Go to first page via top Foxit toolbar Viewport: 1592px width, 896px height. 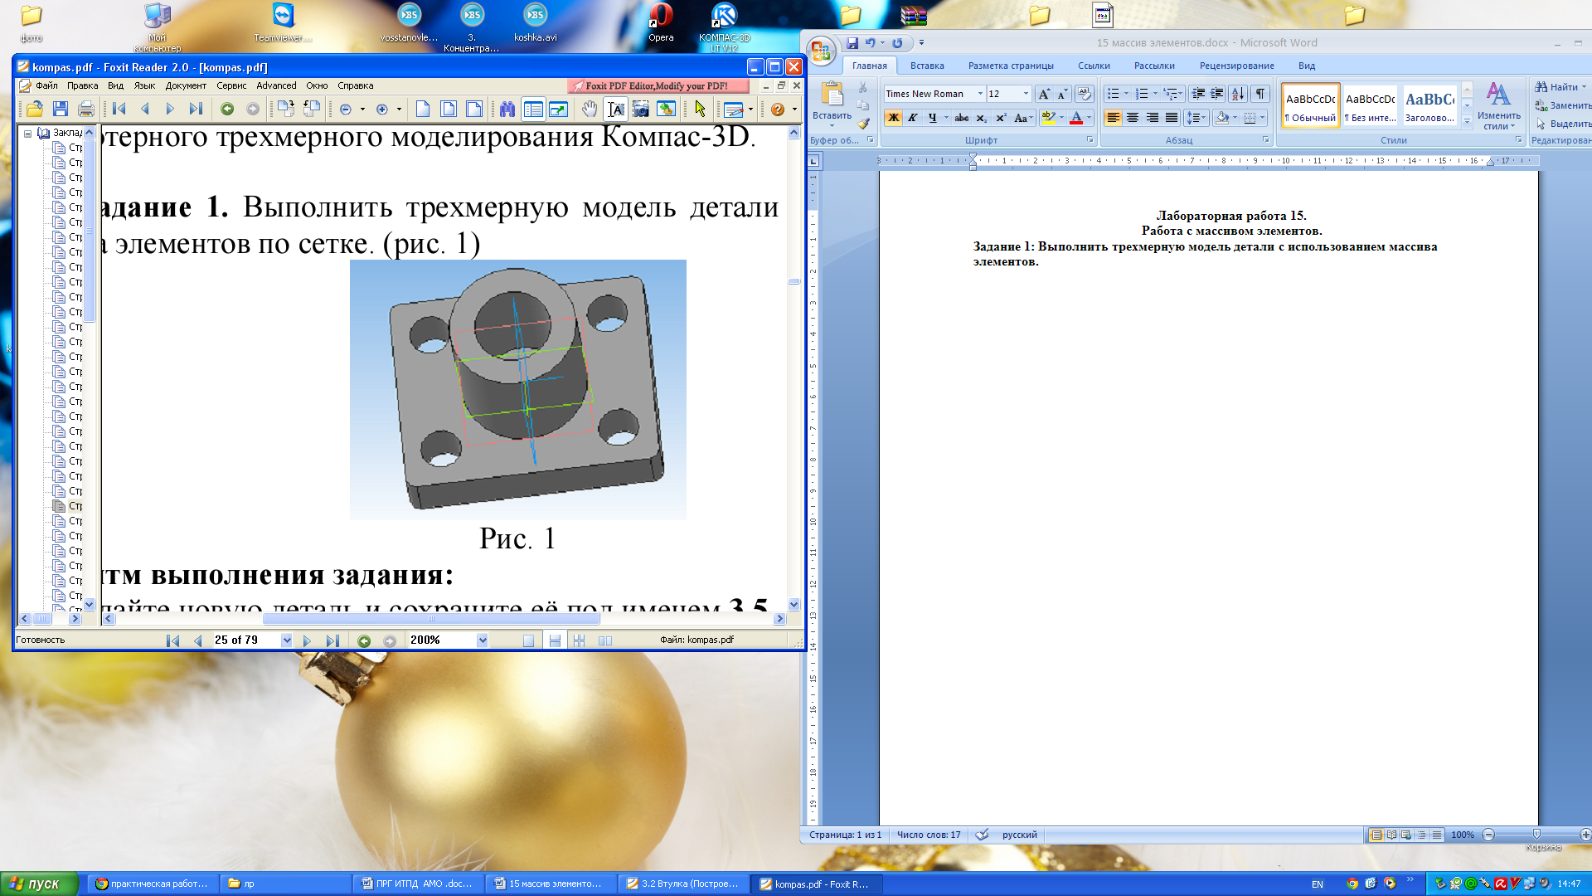click(x=119, y=109)
